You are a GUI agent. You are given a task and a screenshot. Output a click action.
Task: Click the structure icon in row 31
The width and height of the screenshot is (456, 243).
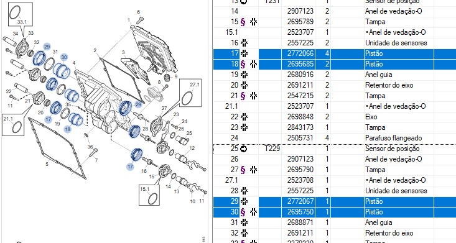tap(244, 222)
